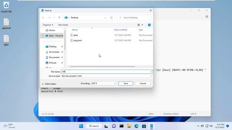Open the clock and date panel

coord(220,126)
